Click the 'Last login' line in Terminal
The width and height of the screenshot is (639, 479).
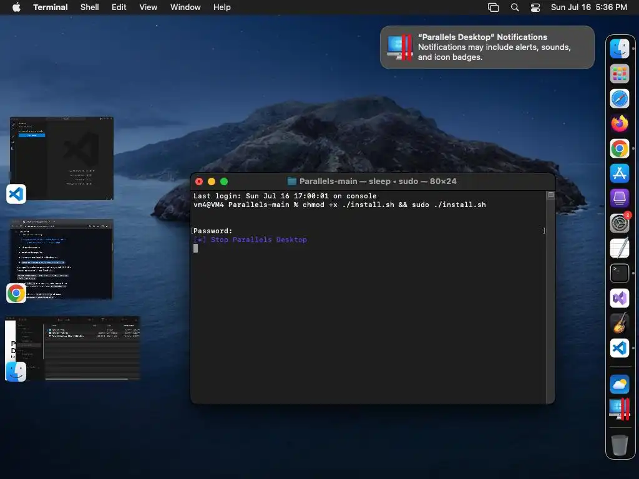point(285,196)
